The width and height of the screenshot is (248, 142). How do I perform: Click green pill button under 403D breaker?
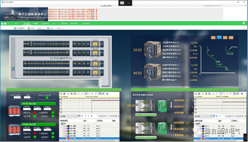[145, 137]
